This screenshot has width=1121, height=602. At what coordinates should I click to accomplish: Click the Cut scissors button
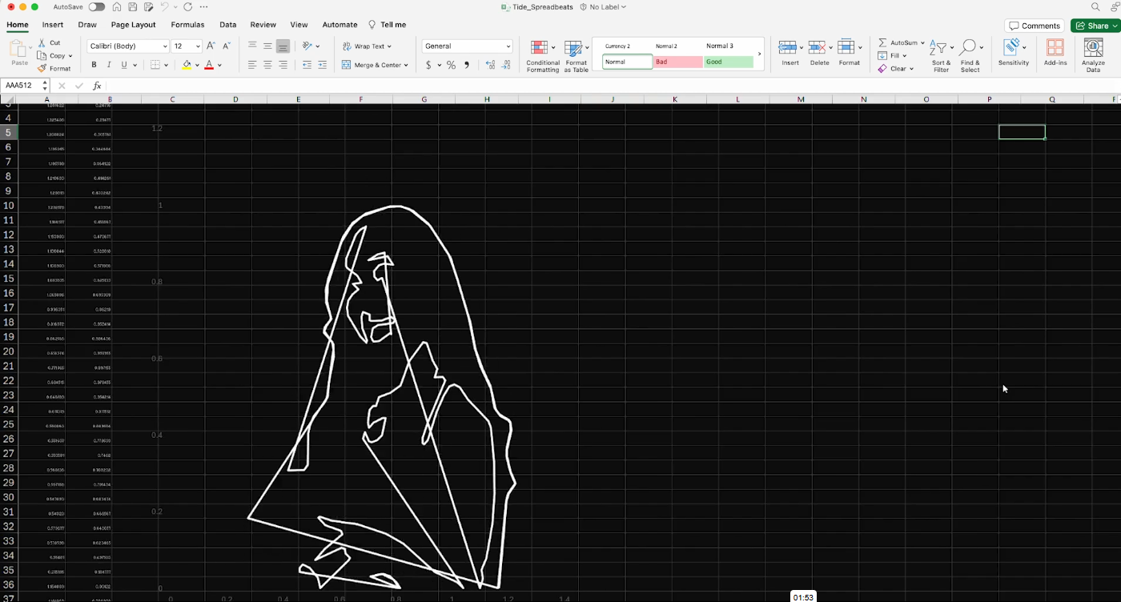click(49, 42)
